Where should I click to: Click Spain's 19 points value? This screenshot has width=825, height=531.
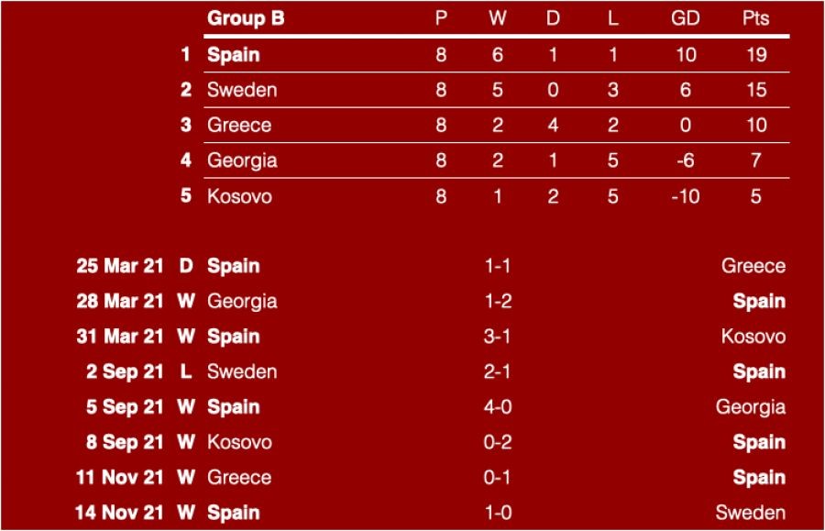[x=755, y=55]
